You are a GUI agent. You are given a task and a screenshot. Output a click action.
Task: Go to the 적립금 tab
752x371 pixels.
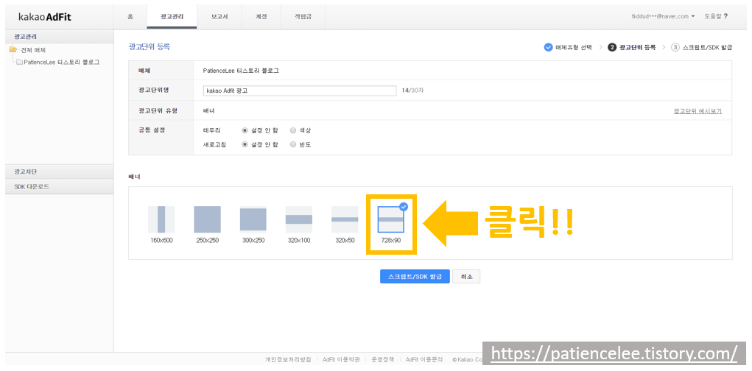click(x=303, y=17)
